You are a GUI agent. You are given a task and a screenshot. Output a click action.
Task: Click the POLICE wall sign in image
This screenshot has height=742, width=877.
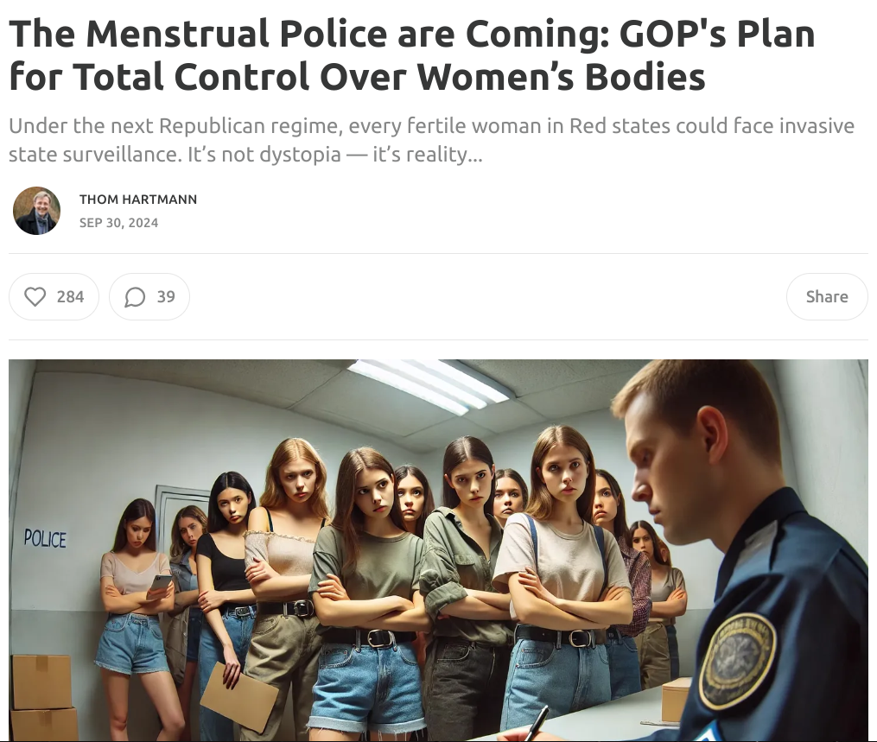pyautogui.click(x=45, y=538)
